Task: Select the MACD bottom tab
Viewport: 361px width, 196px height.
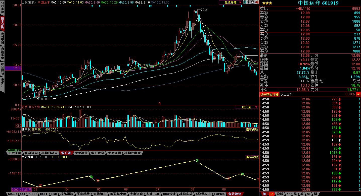Action: pyautogui.click(x=12, y=194)
